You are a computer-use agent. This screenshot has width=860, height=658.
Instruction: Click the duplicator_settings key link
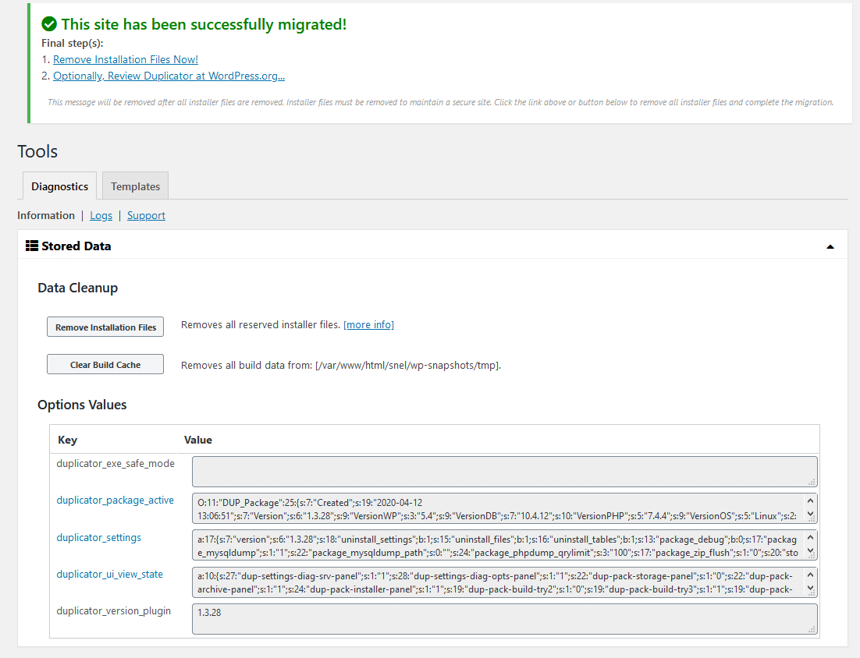tap(98, 537)
